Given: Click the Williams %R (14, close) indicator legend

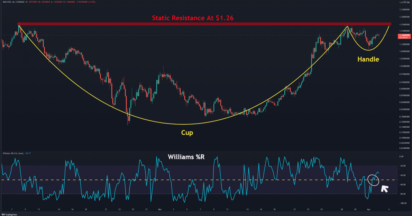Looking at the screenshot, I should click(x=13, y=153).
